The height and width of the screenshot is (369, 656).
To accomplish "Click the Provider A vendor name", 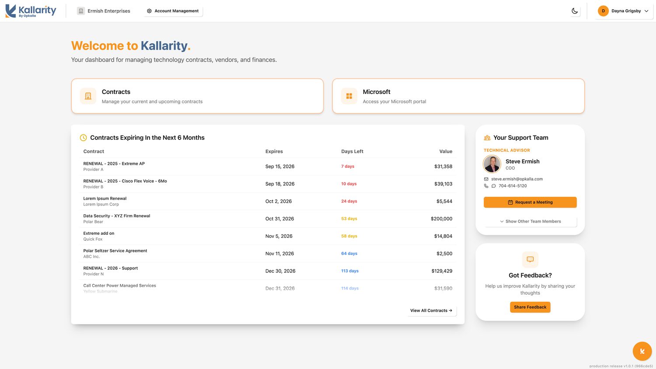I will pyautogui.click(x=93, y=170).
